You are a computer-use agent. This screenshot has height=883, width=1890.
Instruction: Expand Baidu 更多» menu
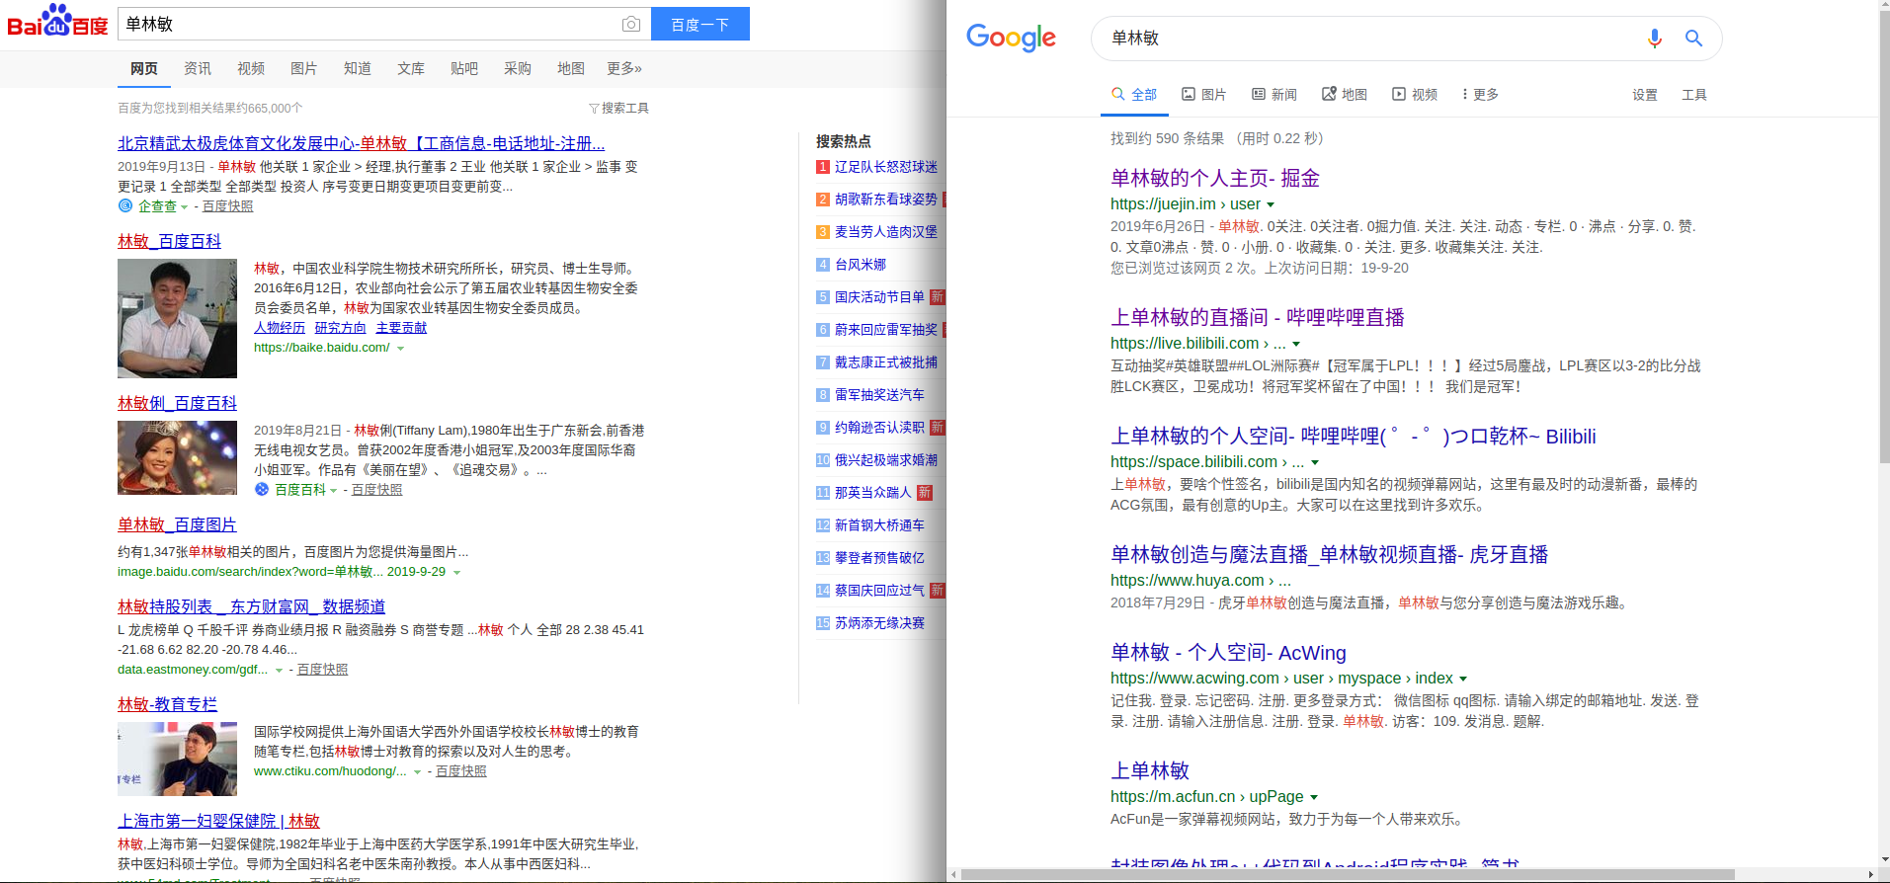624,68
